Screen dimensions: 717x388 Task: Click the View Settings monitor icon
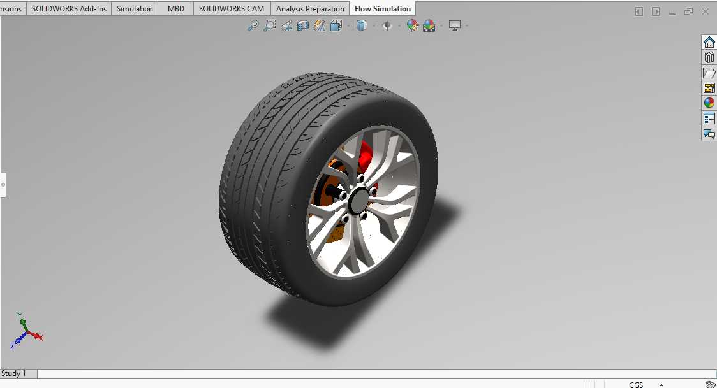(x=455, y=25)
